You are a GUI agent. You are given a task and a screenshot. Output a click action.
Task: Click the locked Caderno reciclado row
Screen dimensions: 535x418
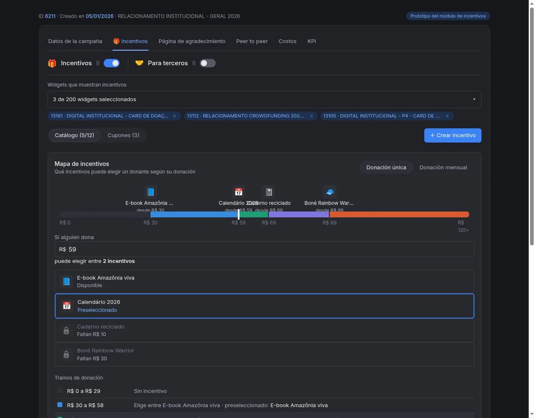[264, 330]
